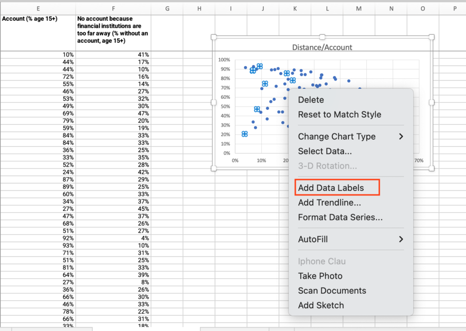Click the cell with value 78%

click(x=38, y=312)
